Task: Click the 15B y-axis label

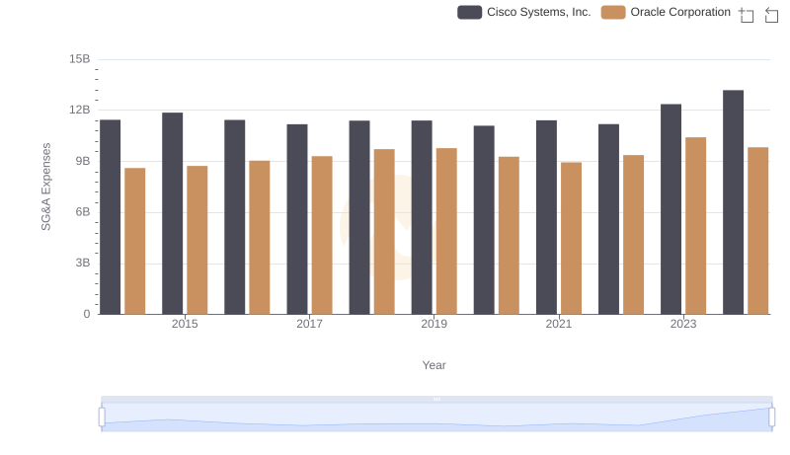Action: [80, 59]
